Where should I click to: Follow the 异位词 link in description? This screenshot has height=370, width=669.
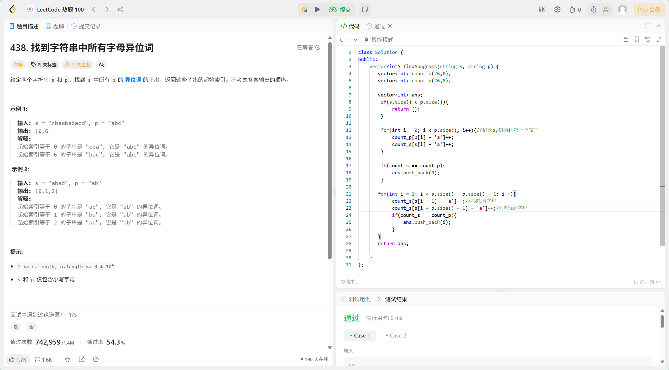133,80
